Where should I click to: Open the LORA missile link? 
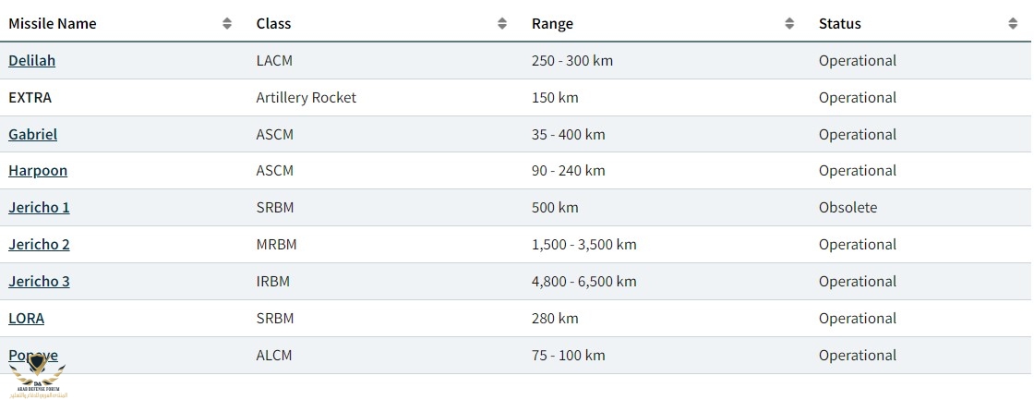(26, 319)
